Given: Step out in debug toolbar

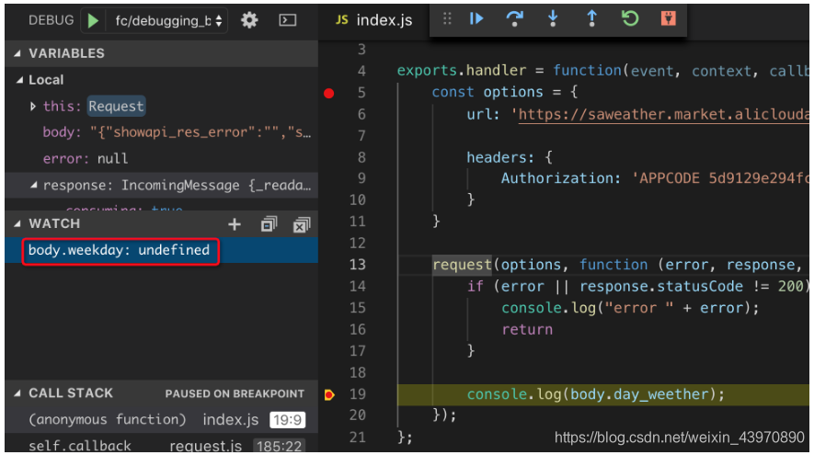Looking at the screenshot, I should [591, 19].
